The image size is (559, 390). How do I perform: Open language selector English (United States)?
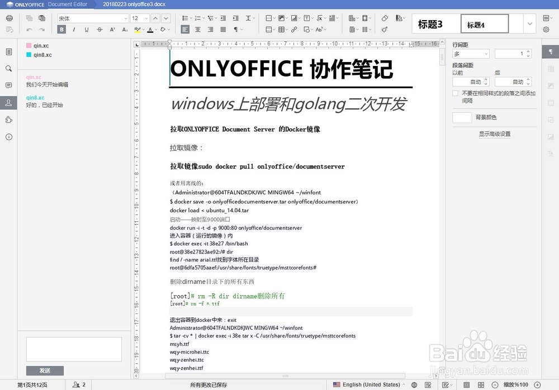point(368,385)
